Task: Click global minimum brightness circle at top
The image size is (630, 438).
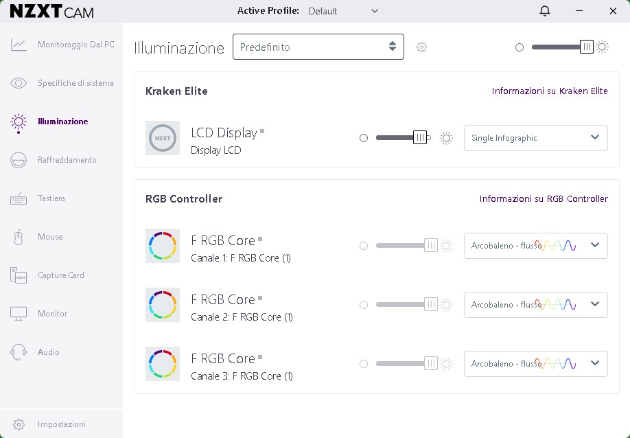Action: 520,47
